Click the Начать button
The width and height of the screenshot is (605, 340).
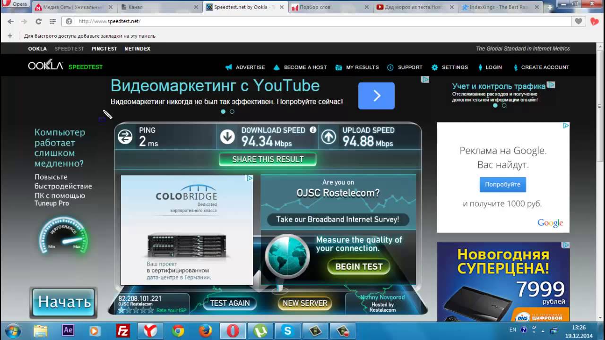click(x=64, y=302)
